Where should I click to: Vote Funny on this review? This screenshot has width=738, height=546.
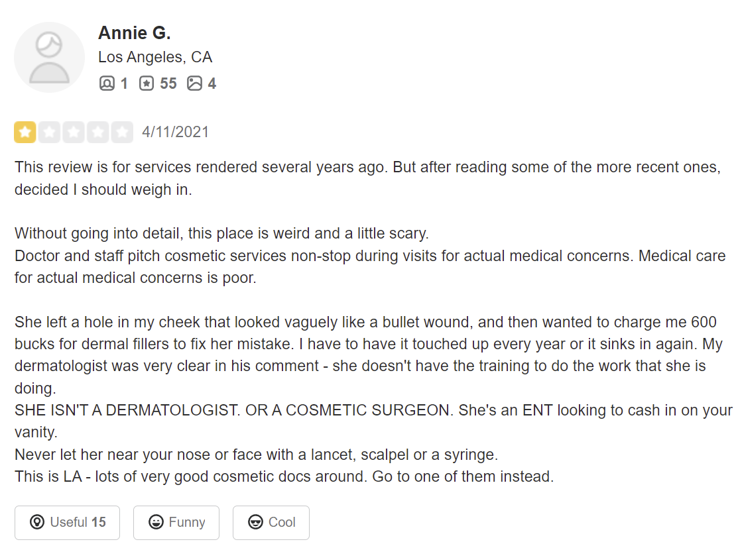pos(176,523)
